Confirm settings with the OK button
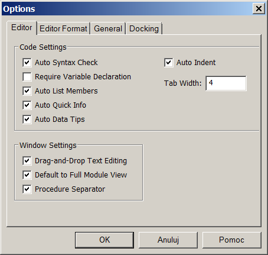 104,240
